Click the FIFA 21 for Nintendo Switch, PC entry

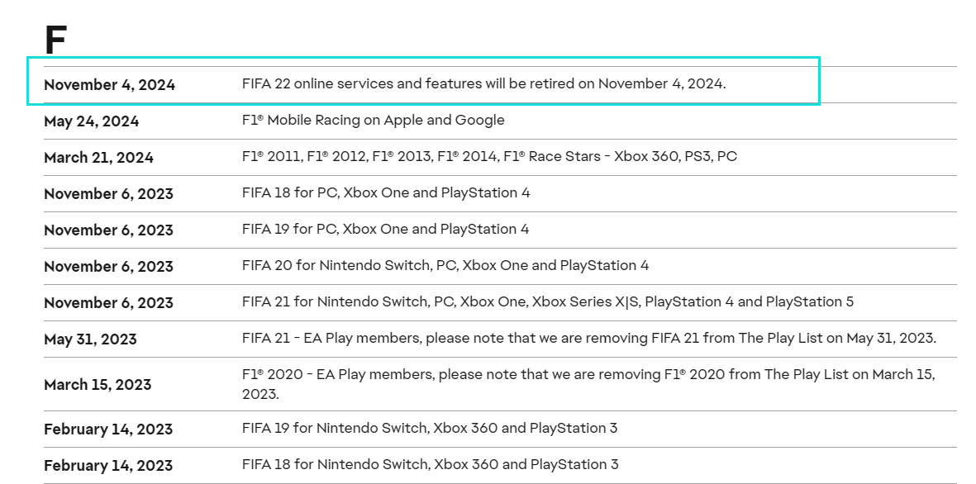(x=548, y=301)
